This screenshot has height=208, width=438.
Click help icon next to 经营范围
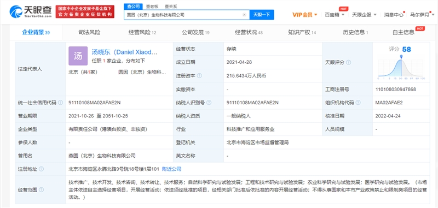coord(41,190)
